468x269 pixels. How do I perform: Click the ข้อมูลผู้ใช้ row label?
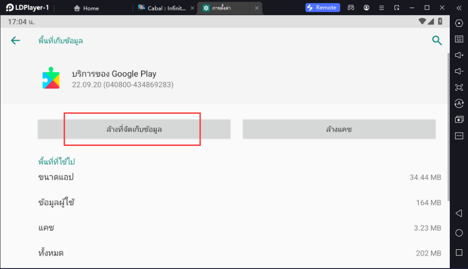point(56,202)
